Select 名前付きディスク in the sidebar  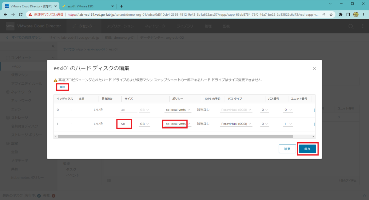point(25,126)
